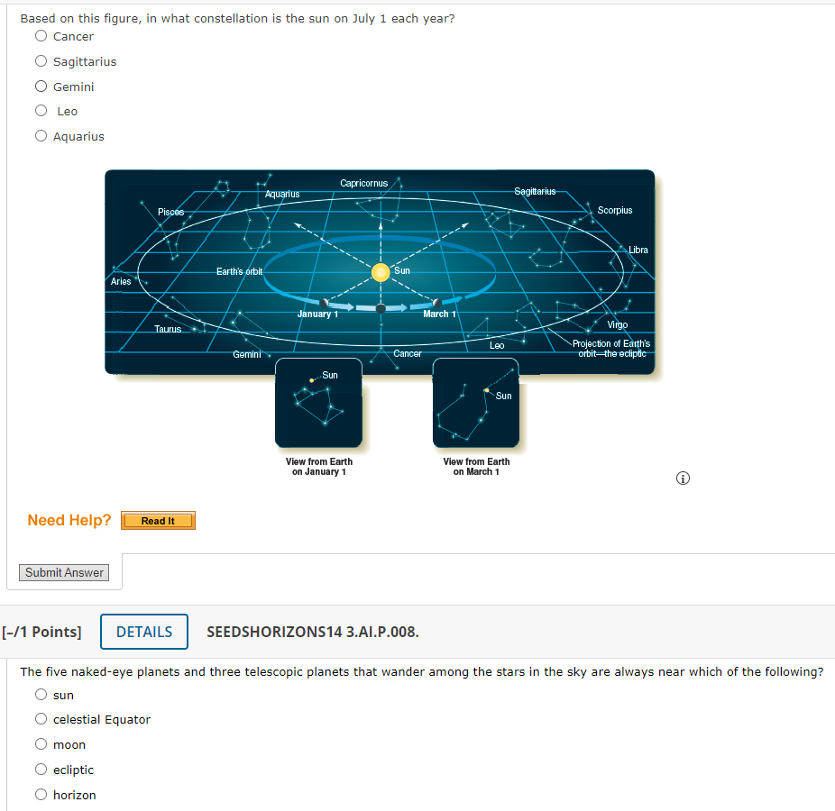
Task: Select the 'ecliptic' answer option
Action: [41, 770]
